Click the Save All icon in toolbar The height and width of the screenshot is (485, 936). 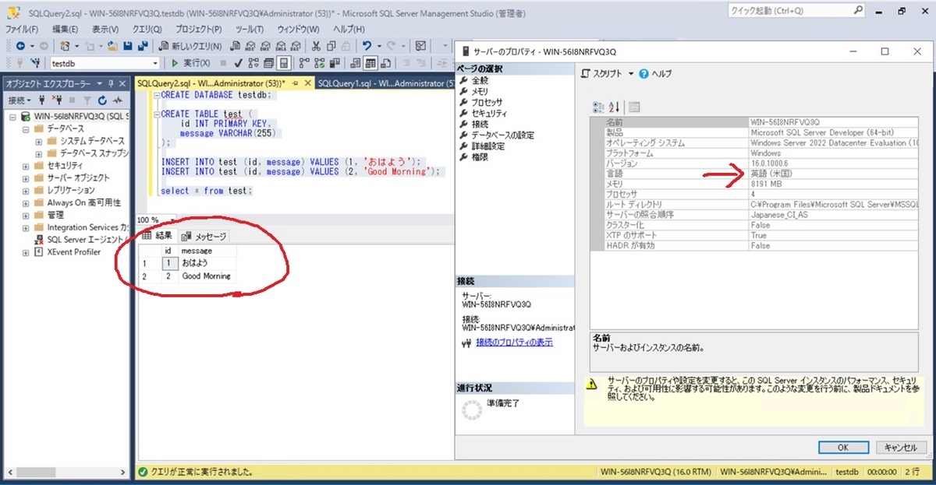pyautogui.click(x=143, y=46)
